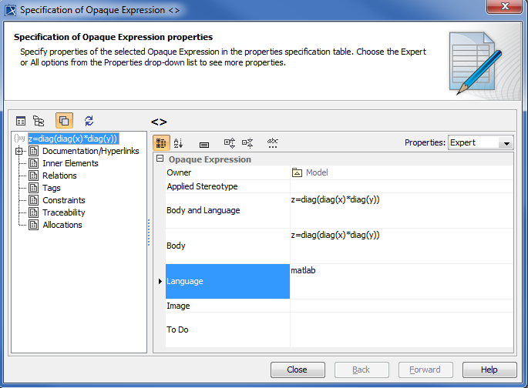Click the Relations page icon
The height and width of the screenshot is (388, 528).
click(x=33, y=176)
